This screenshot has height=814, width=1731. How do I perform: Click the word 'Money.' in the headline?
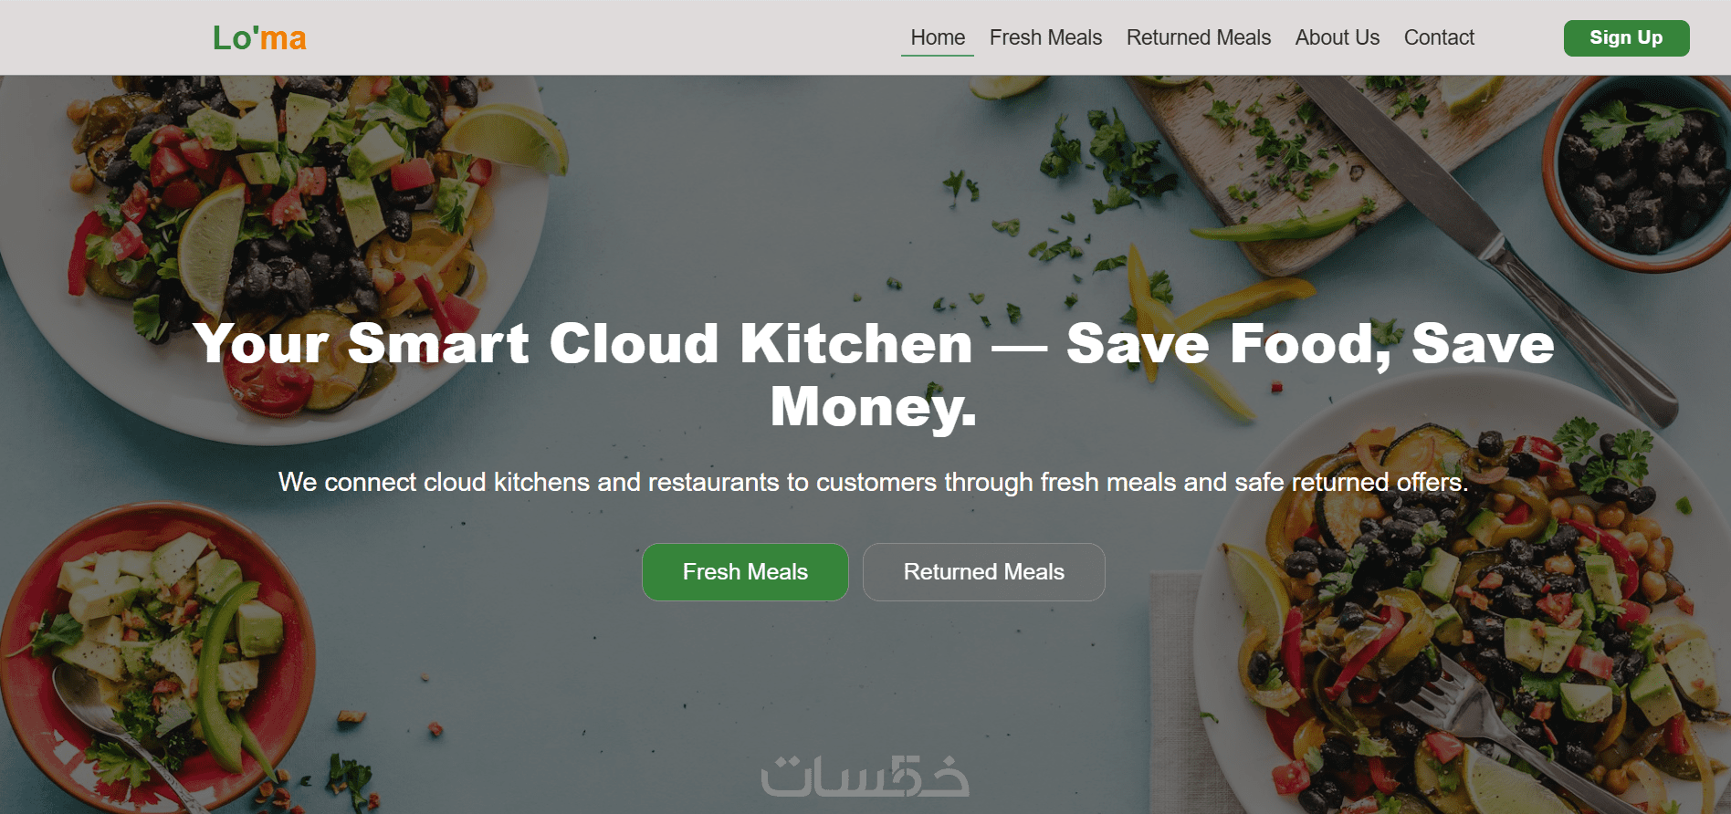pyautogui.click(x=874, y=407)
